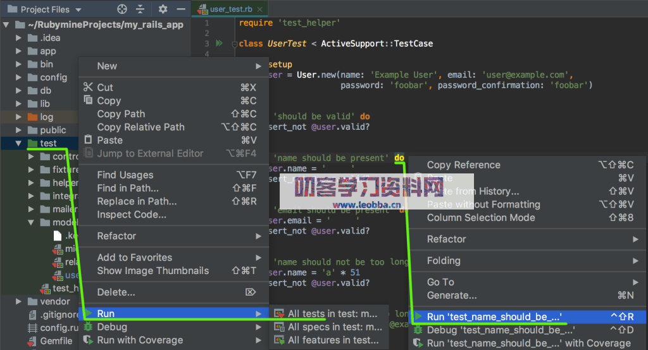Run 'test_name_should_be_...' with Coverage
648x350 pixels.
tap(528, 344)
